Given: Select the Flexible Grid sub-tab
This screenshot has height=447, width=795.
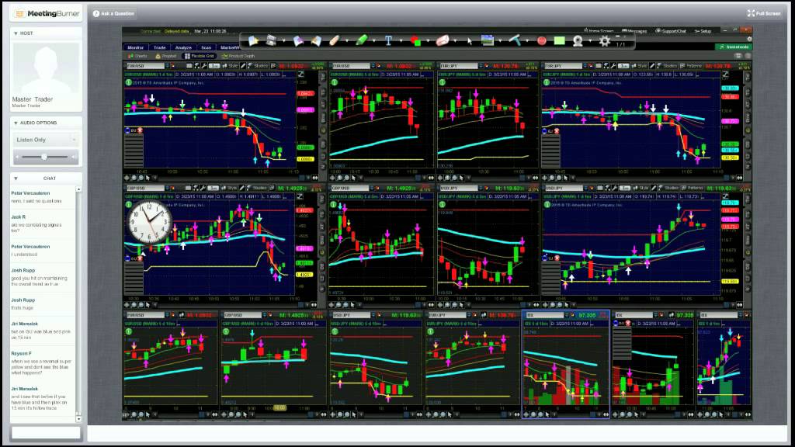Looking at the screenshot, I should (200, 56).
